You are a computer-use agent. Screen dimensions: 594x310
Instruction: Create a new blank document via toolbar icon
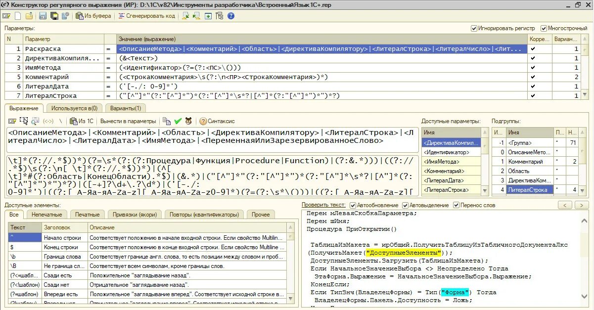coord(18,16)
